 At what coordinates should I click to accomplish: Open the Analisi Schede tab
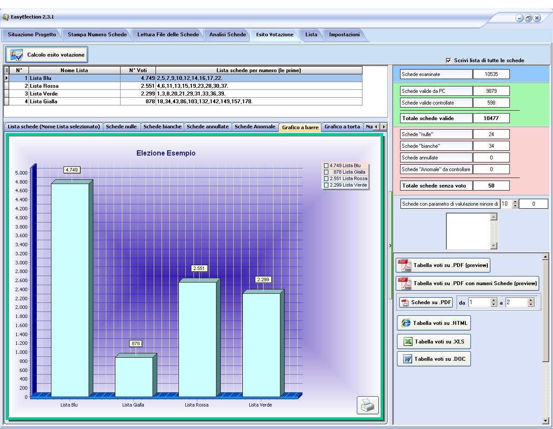[227, 35]
